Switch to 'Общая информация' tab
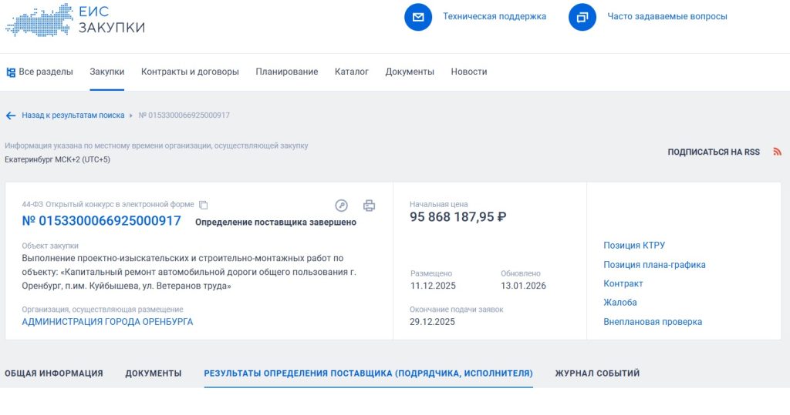 (54, 373)
